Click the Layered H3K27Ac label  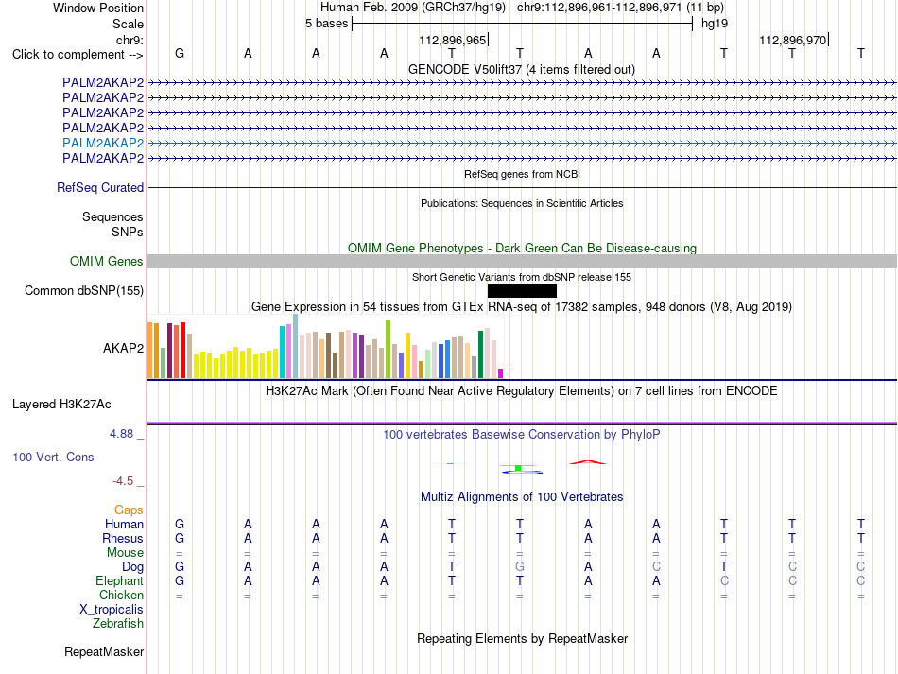tap(61, 405)
